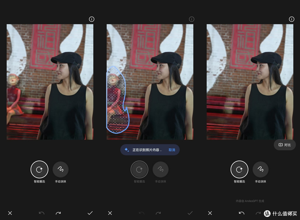This screenshot has width=300, height=220.
Task: Tap the 对比 compare button
Action: [x=285, y=145]
